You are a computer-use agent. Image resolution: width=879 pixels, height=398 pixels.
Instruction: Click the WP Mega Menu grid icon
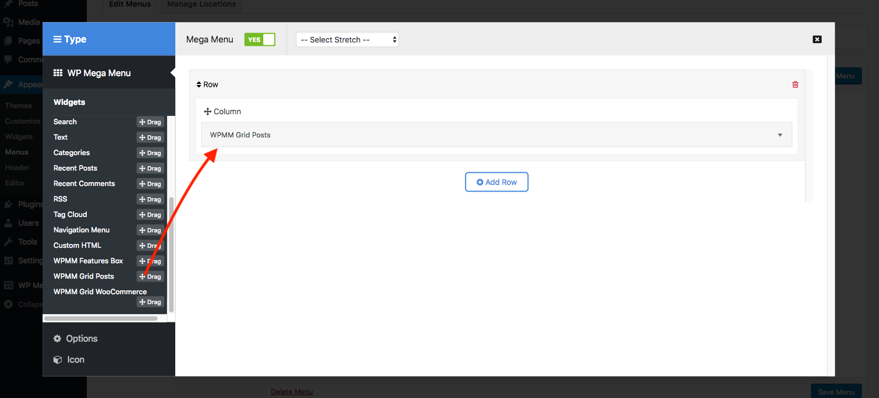57,73
